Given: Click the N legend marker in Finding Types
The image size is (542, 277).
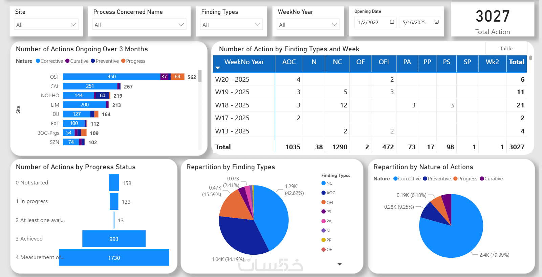Looking at the screenshot, I should (323, 230).
